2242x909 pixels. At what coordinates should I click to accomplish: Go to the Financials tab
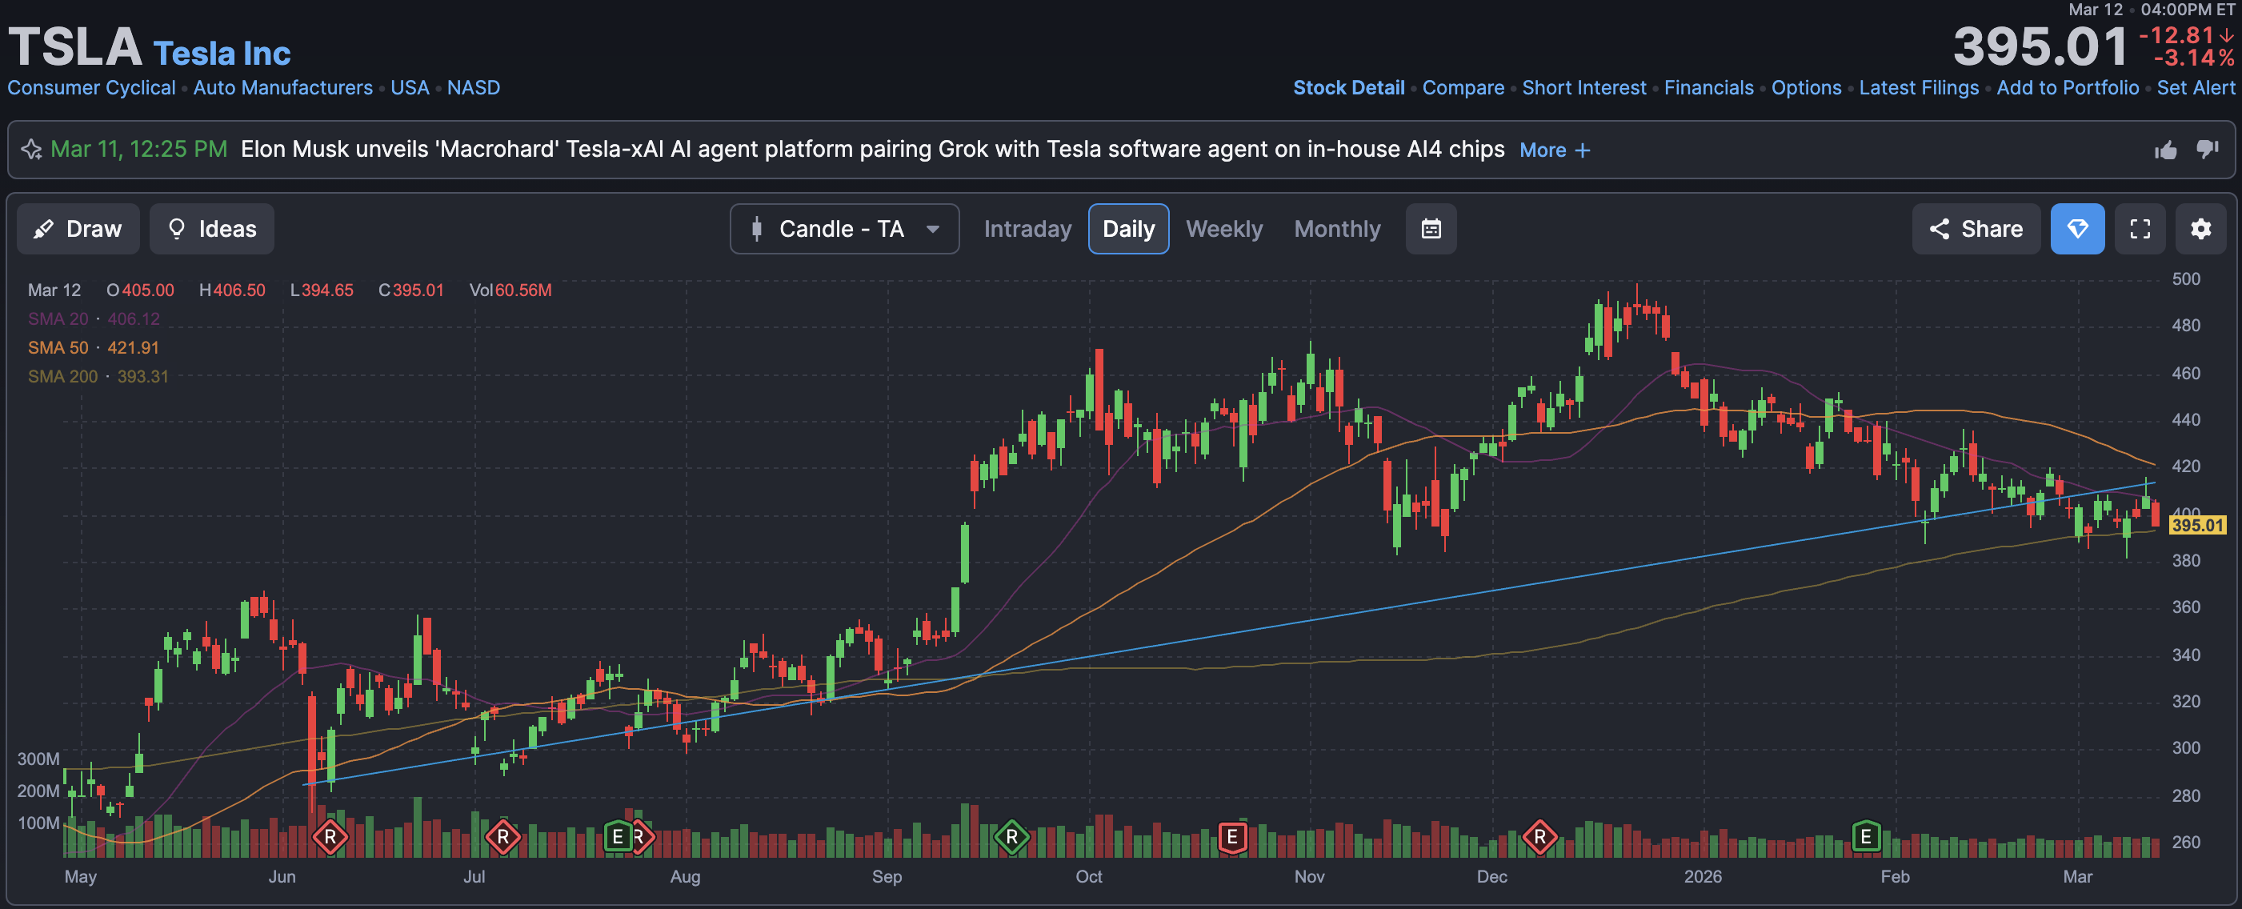point(1708,88)
